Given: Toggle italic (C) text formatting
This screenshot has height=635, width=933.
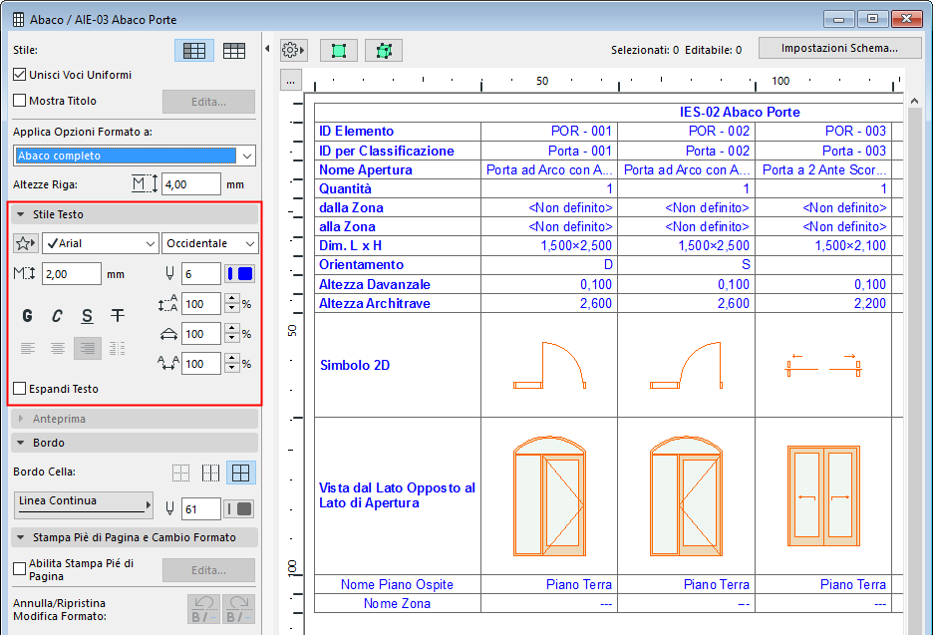Looking at the screenshot, I should tap(58, 316).
